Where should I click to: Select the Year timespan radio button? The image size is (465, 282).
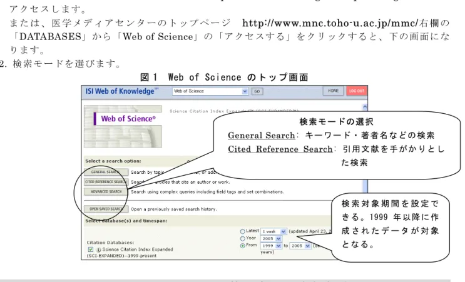click(243, 238)
